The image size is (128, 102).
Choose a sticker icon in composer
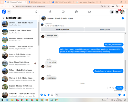pyautogui.click(x=49, y=95)
